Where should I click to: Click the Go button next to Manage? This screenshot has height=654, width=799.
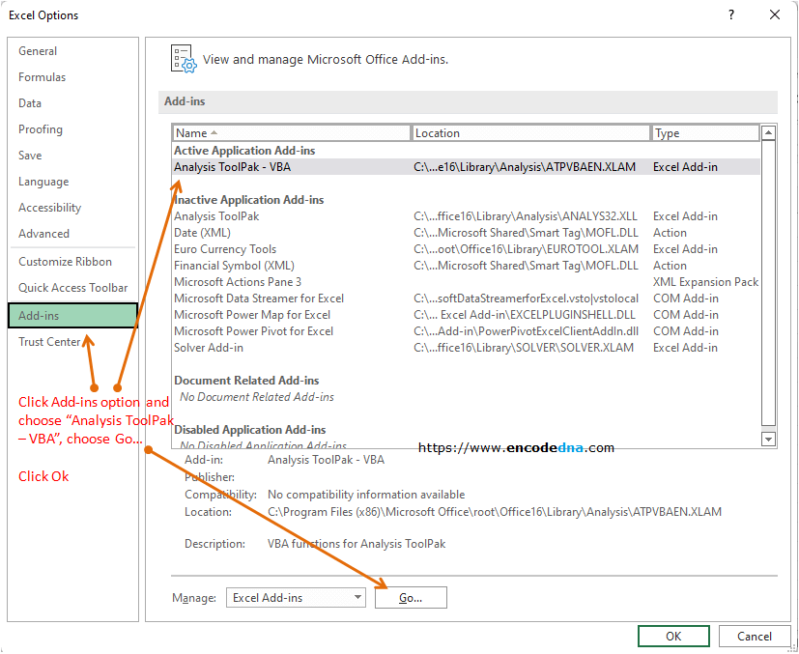coord(410,597)
